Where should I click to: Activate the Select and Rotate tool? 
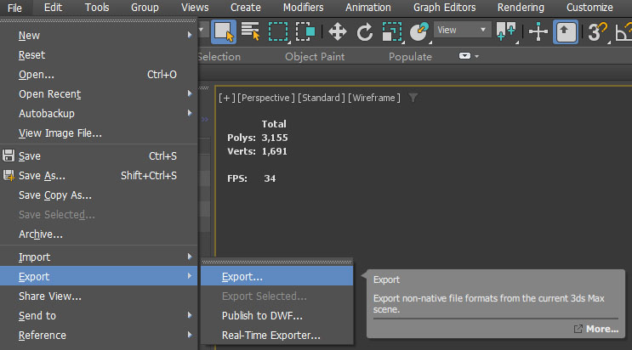(365, 31)
